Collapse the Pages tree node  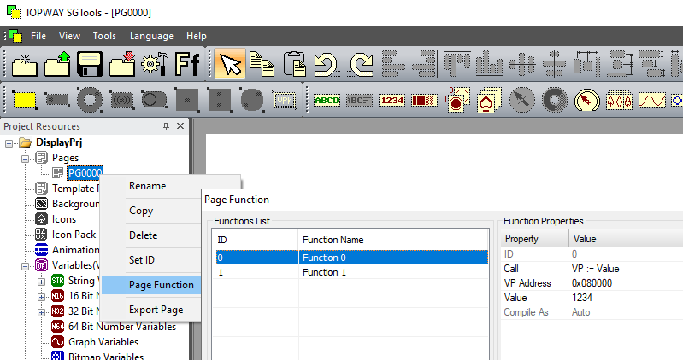[x=26, y=158]
